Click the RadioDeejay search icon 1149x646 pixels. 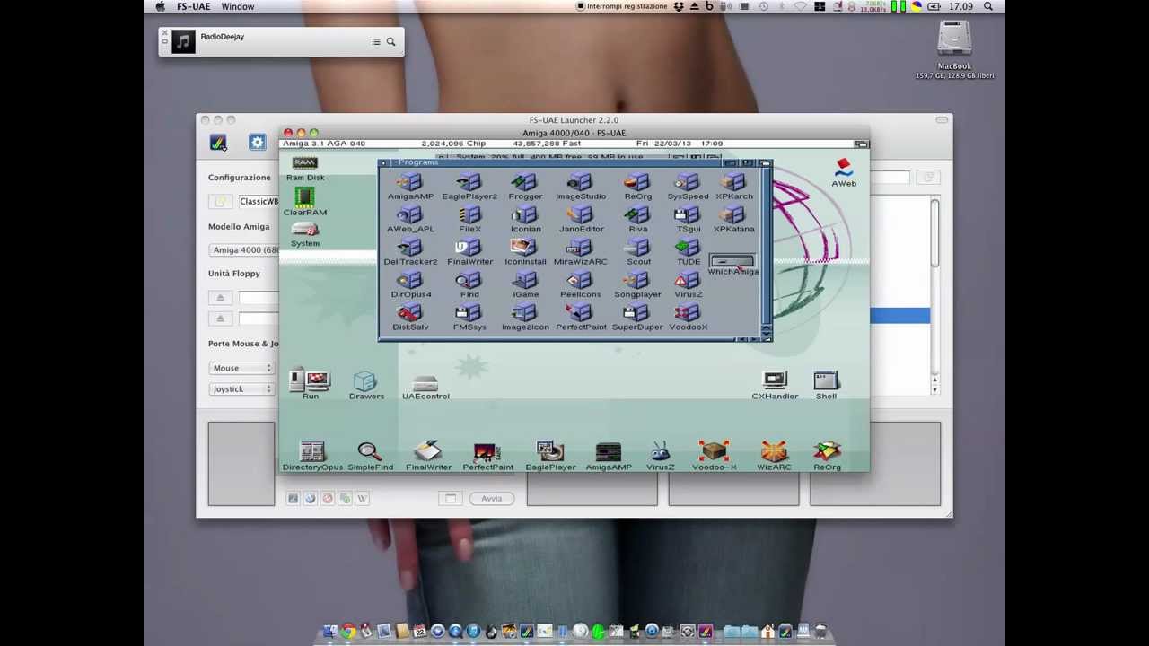(390, 42)
